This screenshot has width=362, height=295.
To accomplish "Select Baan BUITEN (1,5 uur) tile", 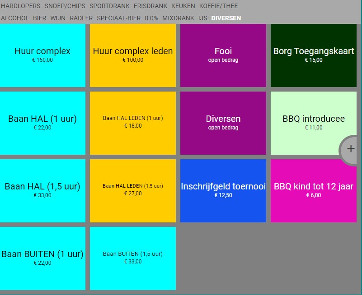I will tap(133, 258).
